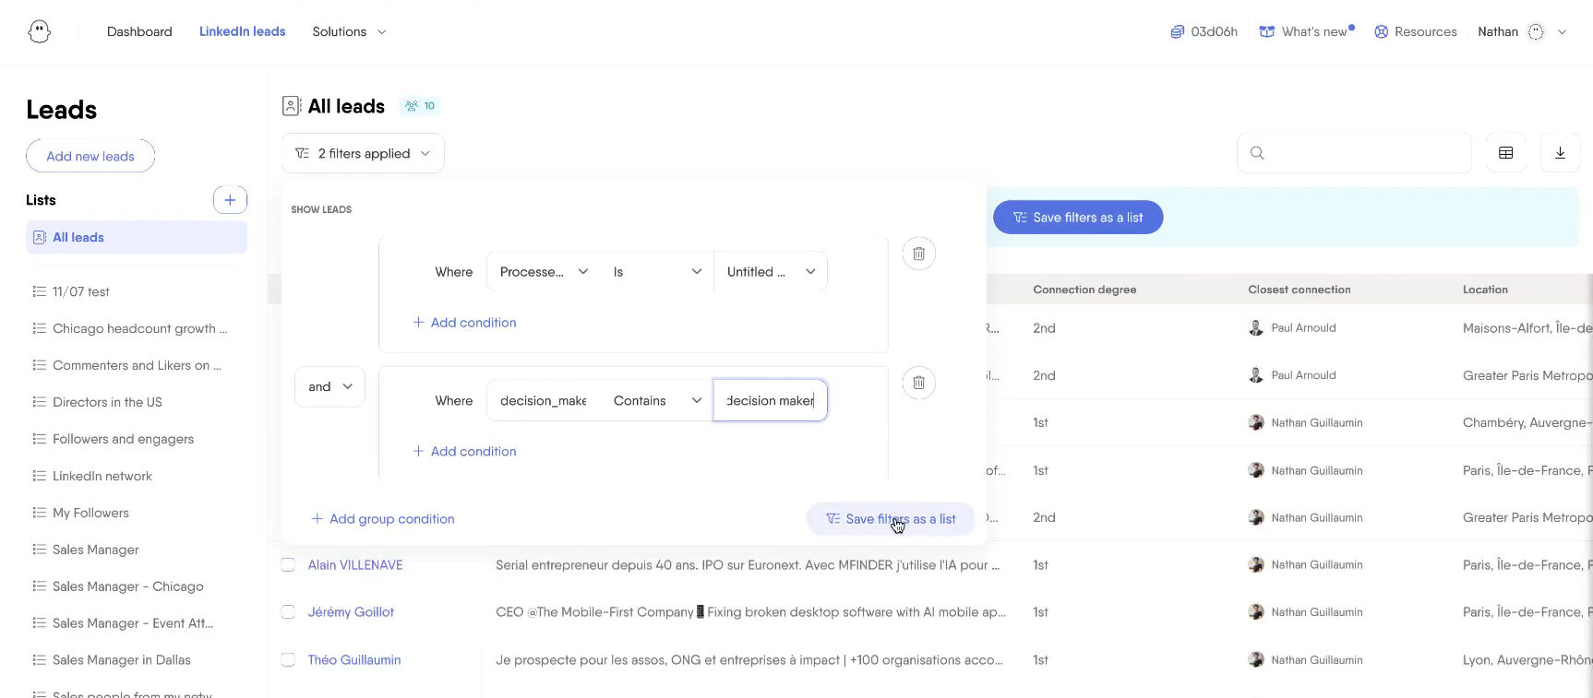Tick the checkbox for Théo Guillaumin
The width and height of the screenshot is (1593, 698).
288,659
